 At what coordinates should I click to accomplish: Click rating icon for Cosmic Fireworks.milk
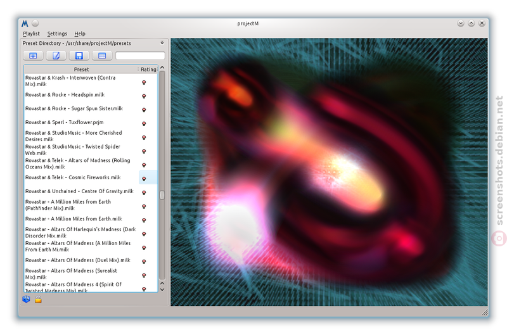[144, 179]
